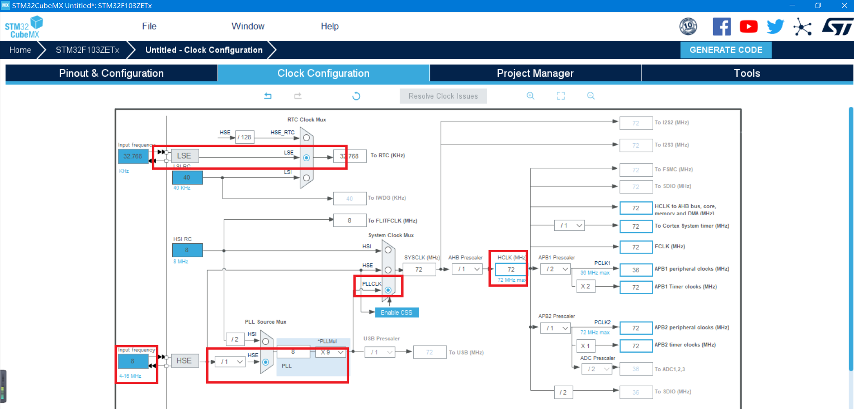Screen dimensions: 854x409
Task: Open the File menu
Action: [x=149, y=26]
